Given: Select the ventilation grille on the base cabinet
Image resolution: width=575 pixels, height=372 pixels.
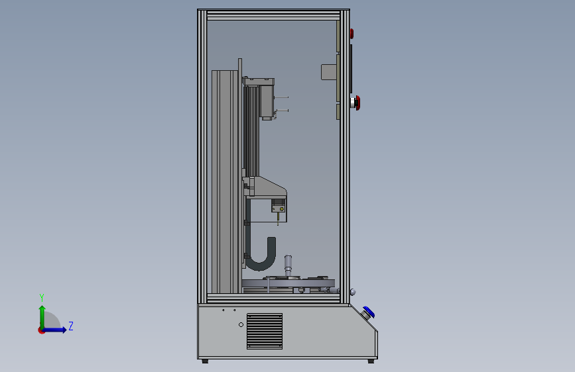Looking at the screenshot, I should point(265,331).
